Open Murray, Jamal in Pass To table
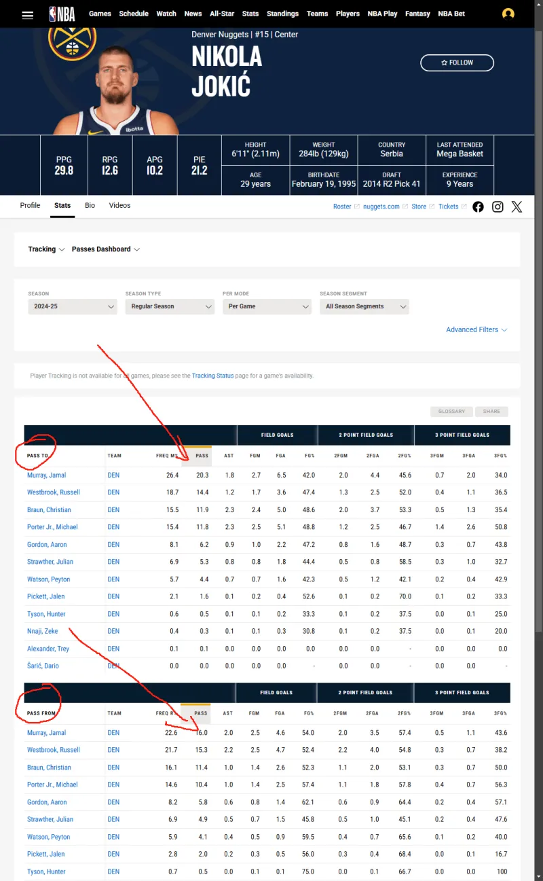This screenshot has width=543, height=881. 46,475
